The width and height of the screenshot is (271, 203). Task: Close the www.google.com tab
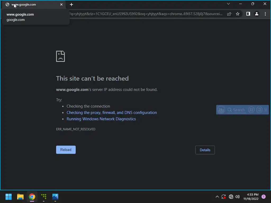coord(61,4)
